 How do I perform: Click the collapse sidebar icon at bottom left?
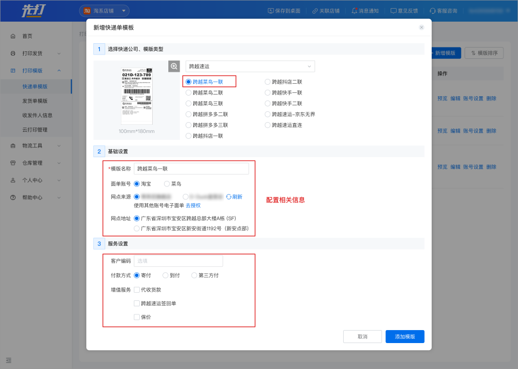click(x=9, y=360)
